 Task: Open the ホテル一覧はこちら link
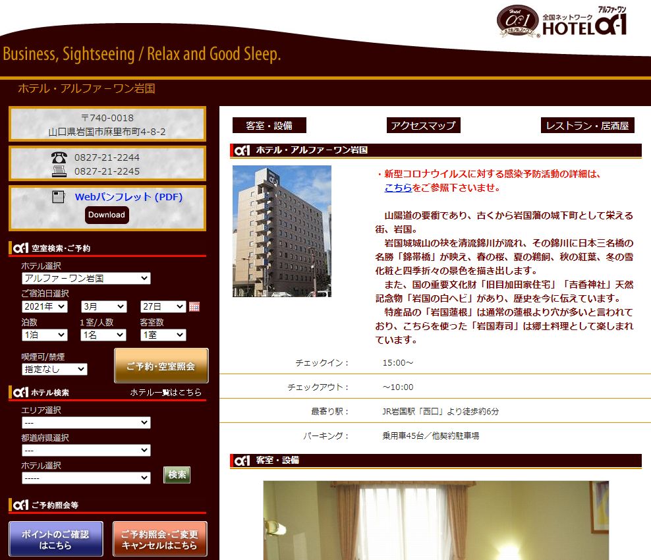tap(165, 392)
